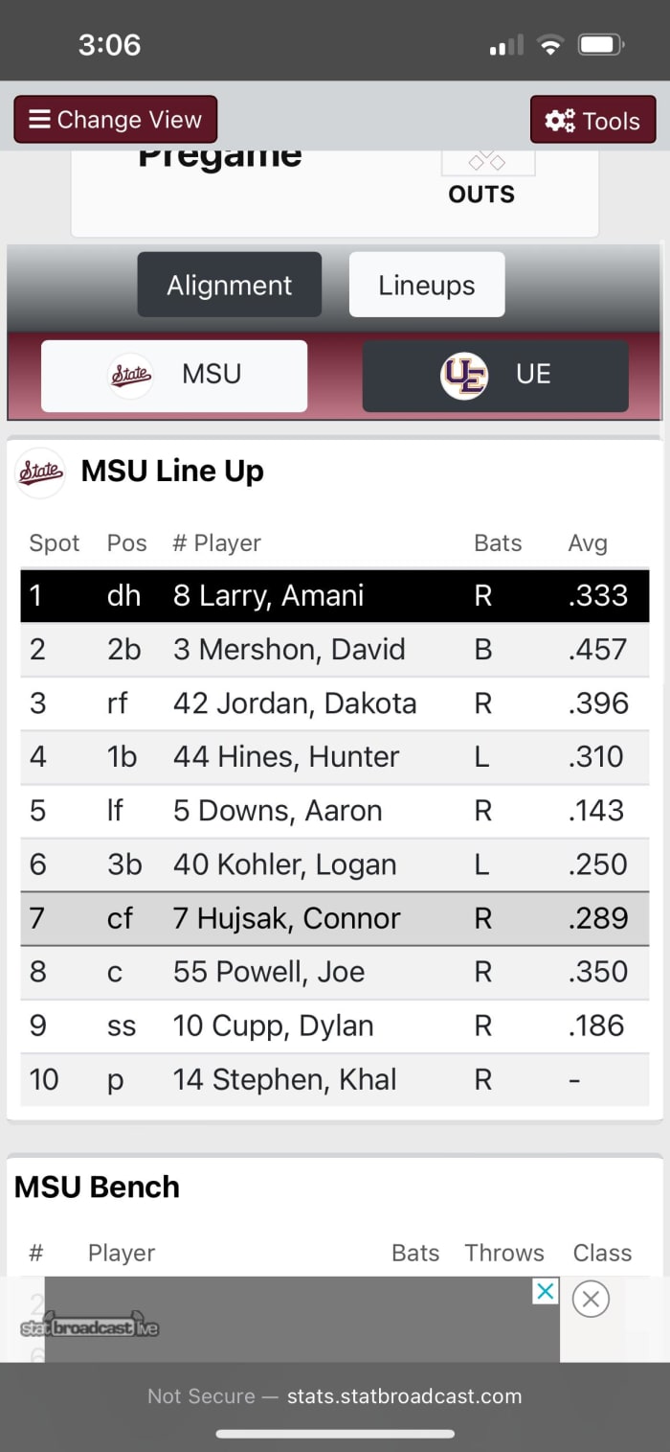Image resolution: width=670 pixels, height=1452 pixels.
Task: Tap the Wi-Fi icon in the status bar
Action: click(x=552, y=44)
